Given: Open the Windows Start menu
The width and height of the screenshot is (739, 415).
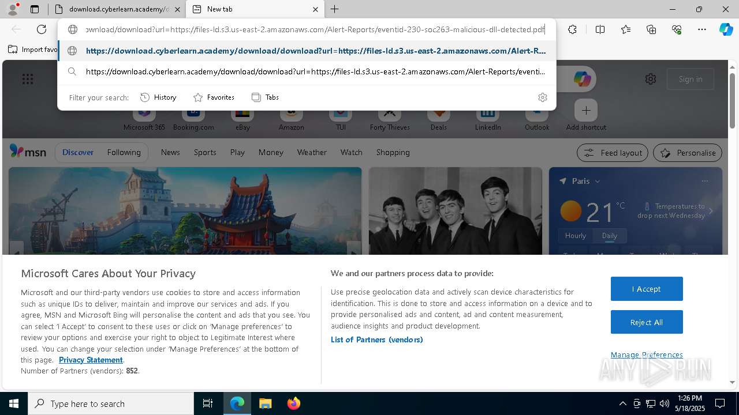Looking at the screenshot, I should [14, 403].
